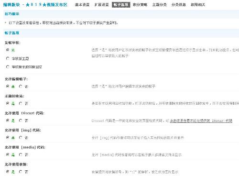Allow [img] 代码 by selecting 是
The image size is (239, 176).
pos(8,138)
